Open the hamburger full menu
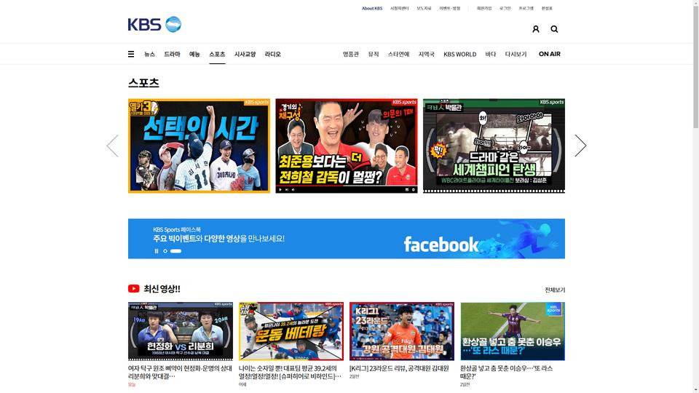 click(131, 54)
